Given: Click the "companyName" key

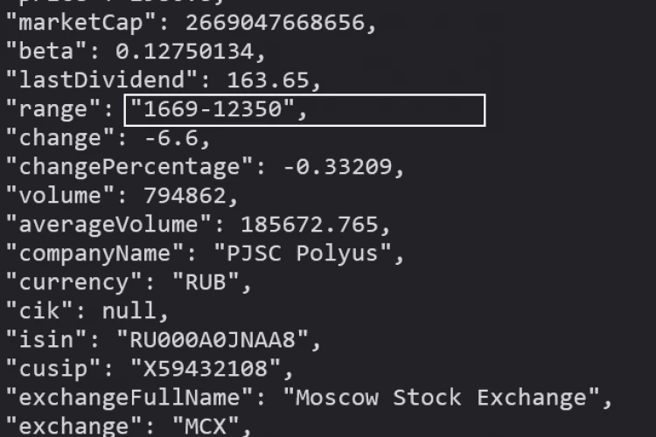Looking at the screenshot, I should click(x=94, y=253).
